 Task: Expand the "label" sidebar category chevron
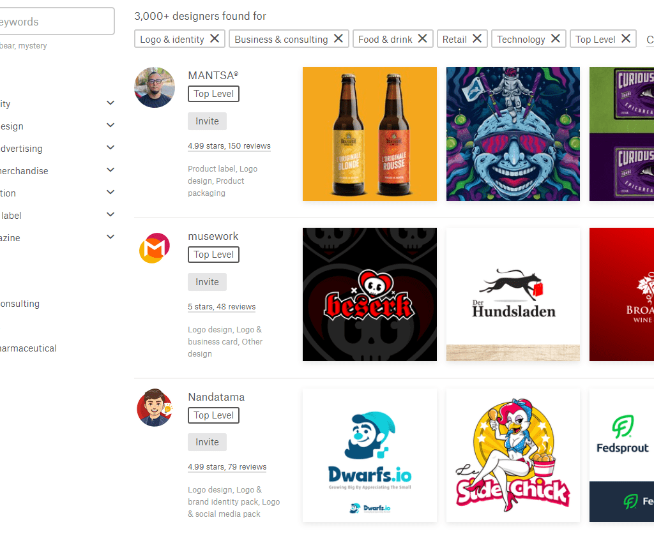(x=110, y=214)
